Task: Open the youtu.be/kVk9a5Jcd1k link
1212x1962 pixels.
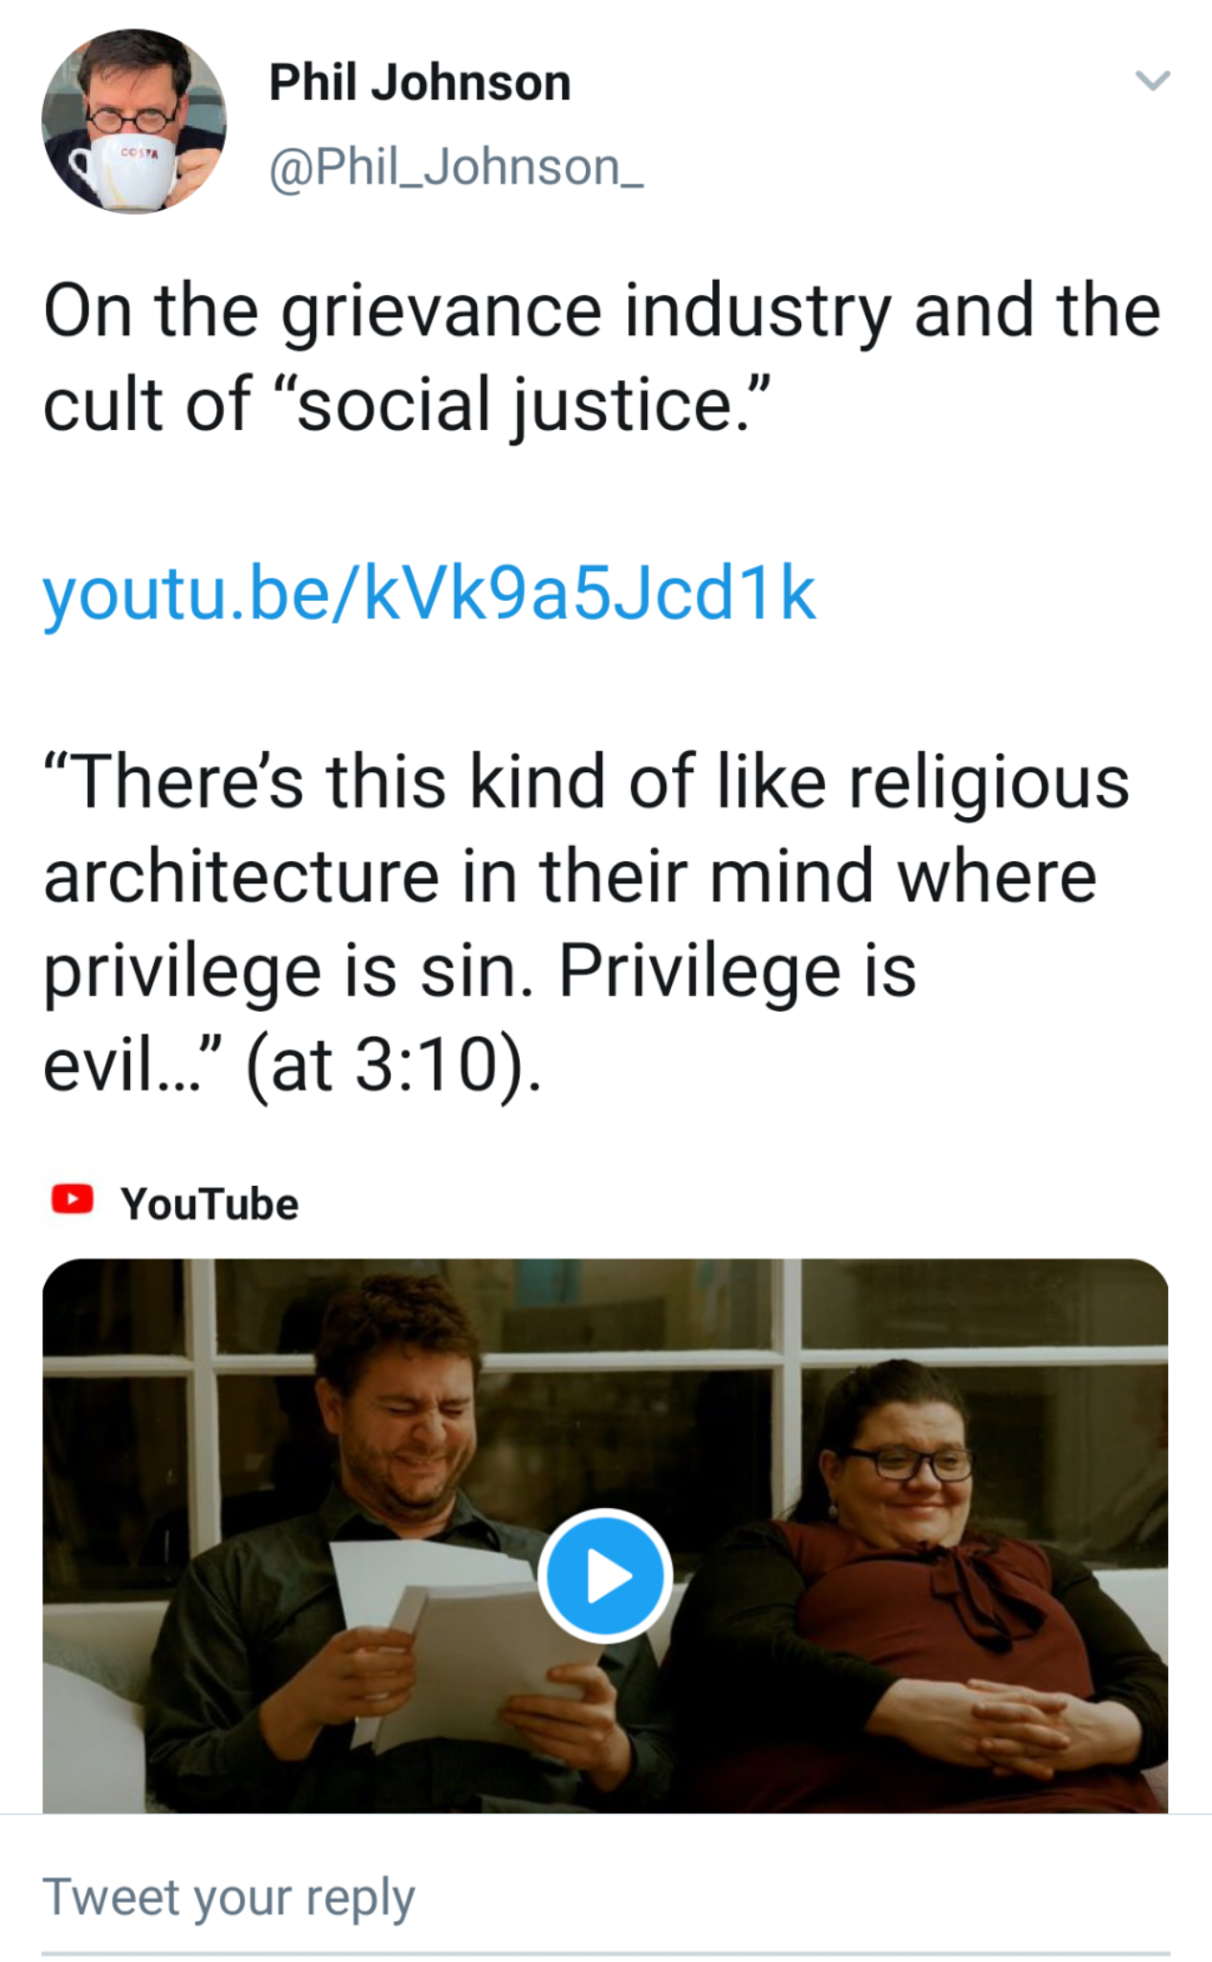Action: [429, 594]
